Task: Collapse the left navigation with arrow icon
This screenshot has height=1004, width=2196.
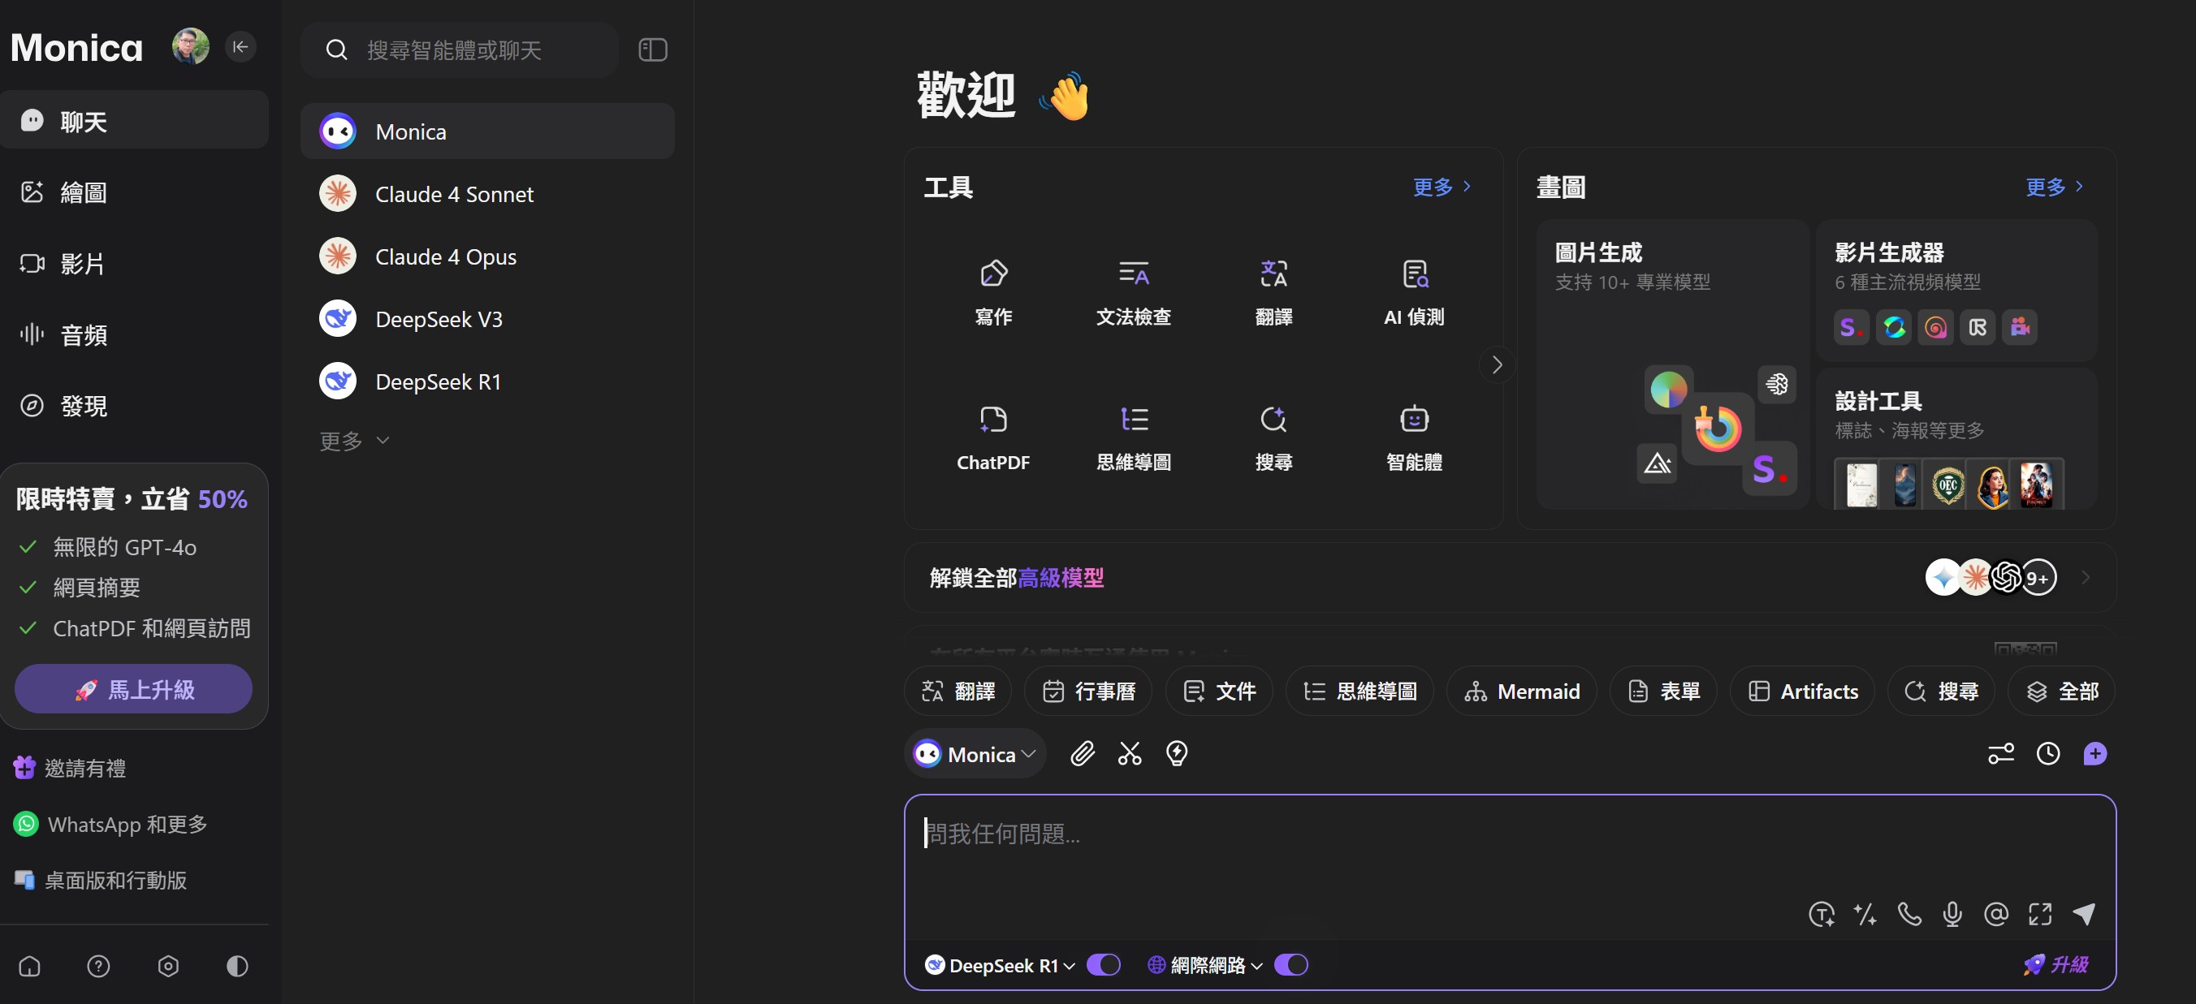Action: (240, 47)
